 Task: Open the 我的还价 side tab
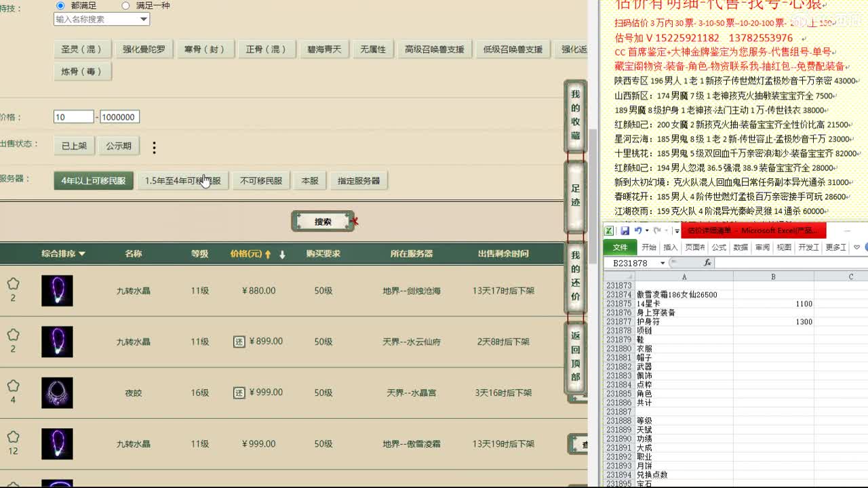(x=575, y=277)
